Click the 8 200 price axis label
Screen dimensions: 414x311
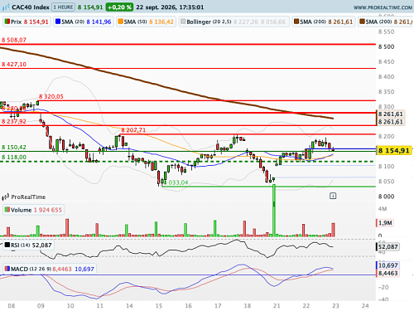coord(387,136)
